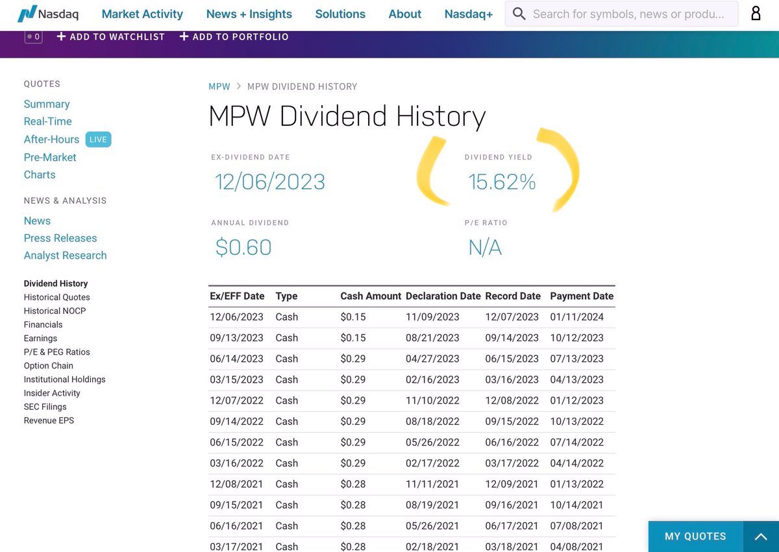This screenshot has width=779, height=552.
Task: Click declaration date 08/19/2021 cell
Action: point(432,505)
